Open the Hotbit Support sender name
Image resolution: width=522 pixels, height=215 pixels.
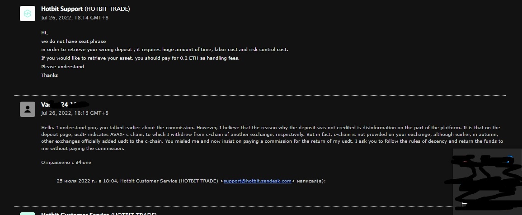click(x=62, y=9)
